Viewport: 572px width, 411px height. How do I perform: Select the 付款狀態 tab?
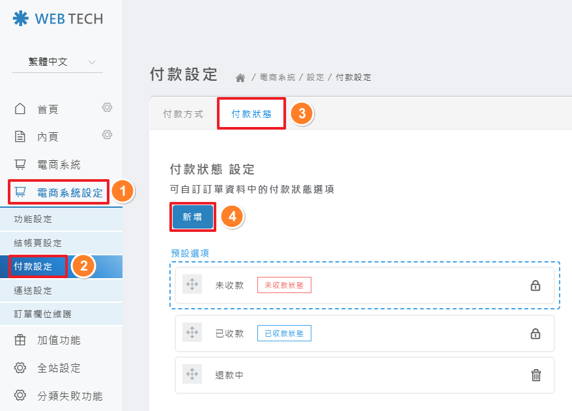[251, 114]
